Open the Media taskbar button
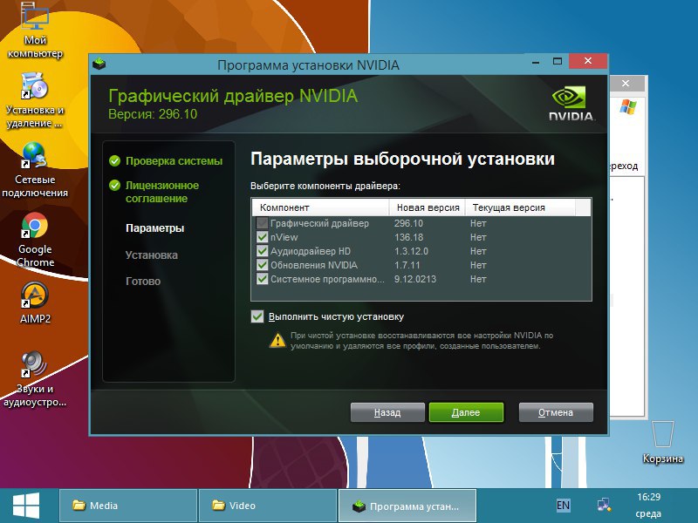Image resolution: width=698 pixels, height=523 pixels. [x=128, y=506]
